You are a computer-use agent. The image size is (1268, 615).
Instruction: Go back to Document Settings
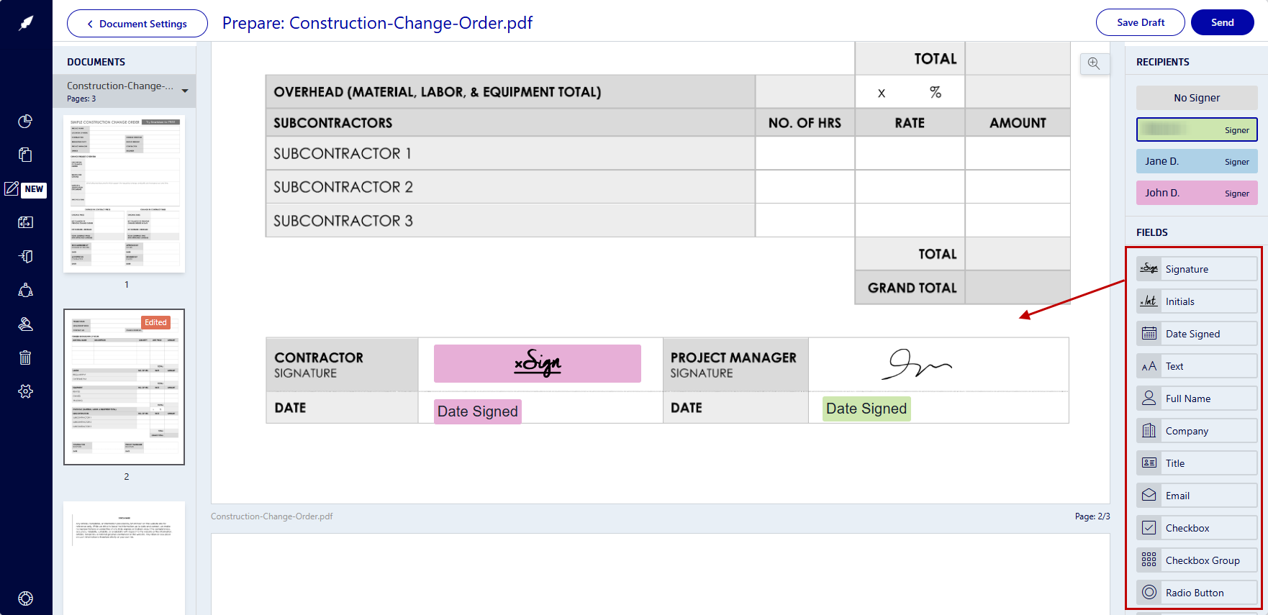point(137,23)
